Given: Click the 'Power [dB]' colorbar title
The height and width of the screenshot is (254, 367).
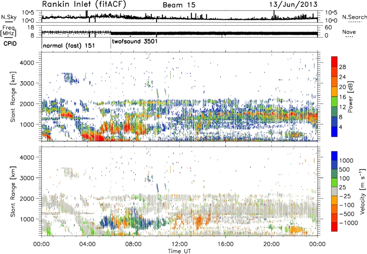Looking at the screenshot, I should pos(350,97).
